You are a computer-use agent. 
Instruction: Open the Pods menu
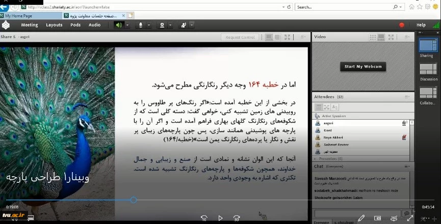click(75, 25)
